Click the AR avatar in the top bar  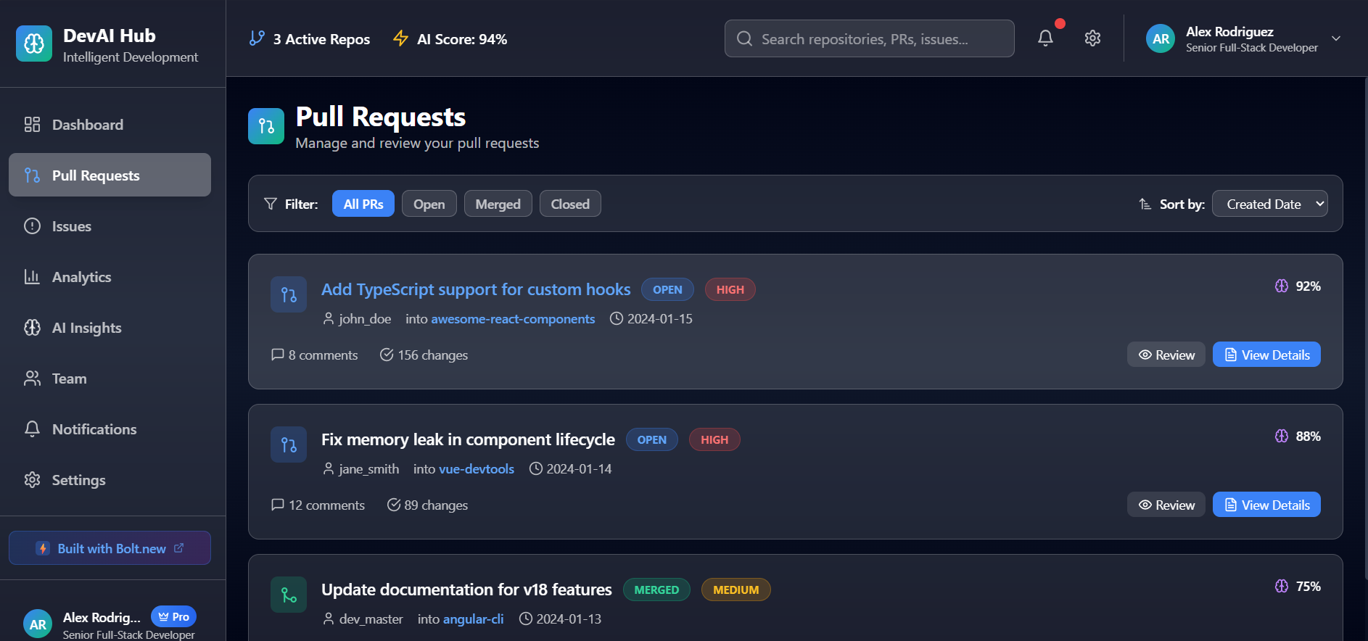coord(1161,38)
